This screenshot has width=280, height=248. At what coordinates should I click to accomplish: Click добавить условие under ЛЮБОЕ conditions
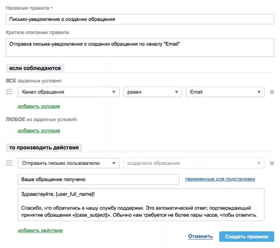(x=39, y=131)
